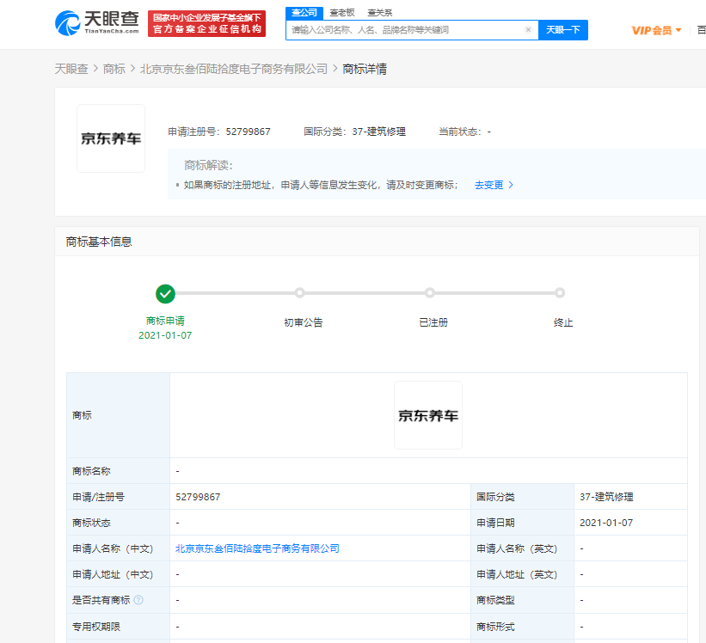The width and height of the screenshot is (706, 643).
Task: Select the 申请人名称（英文） row label
Action: tap(518, 548)
